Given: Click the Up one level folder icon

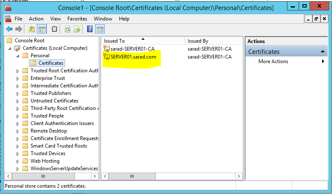Looking at the screenshot, I should coord(32,29).
